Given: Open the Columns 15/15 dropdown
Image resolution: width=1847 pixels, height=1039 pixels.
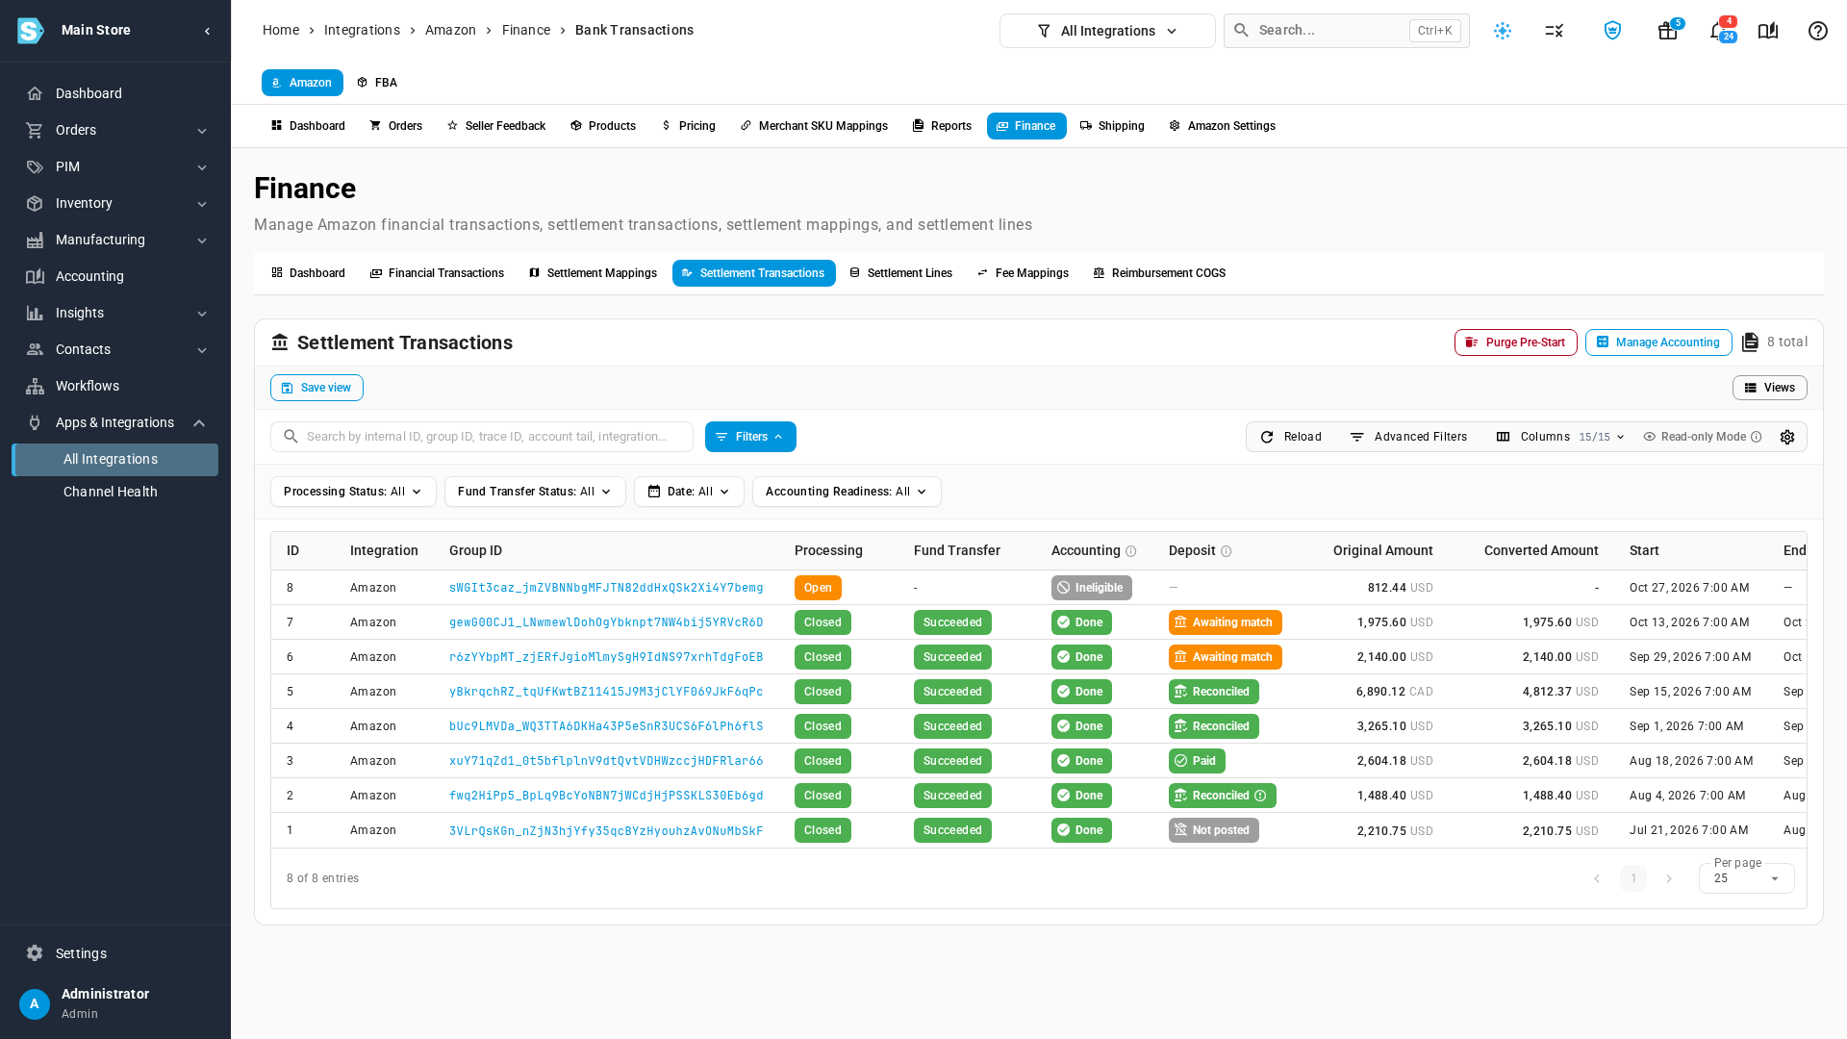Looking at the screenshot, I should pyautogui.click(x=1560, y=437).
